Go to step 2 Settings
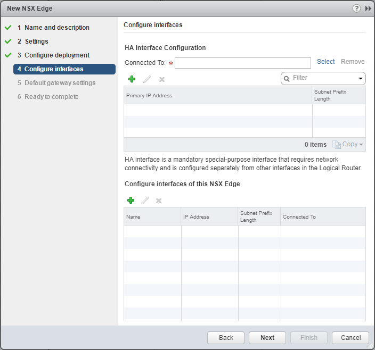The width and height of the screenshot is (375, 350). (36, 41)
